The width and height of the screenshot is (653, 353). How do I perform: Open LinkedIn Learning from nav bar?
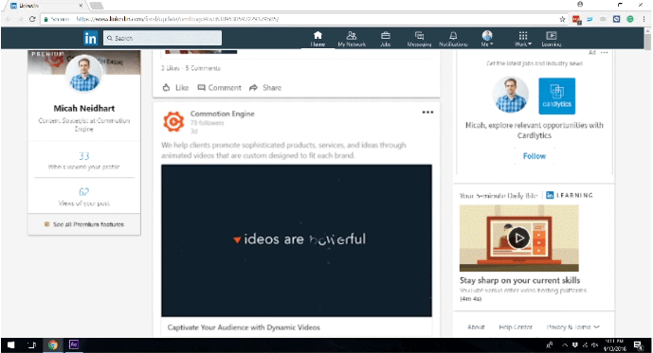pos(552,39)
